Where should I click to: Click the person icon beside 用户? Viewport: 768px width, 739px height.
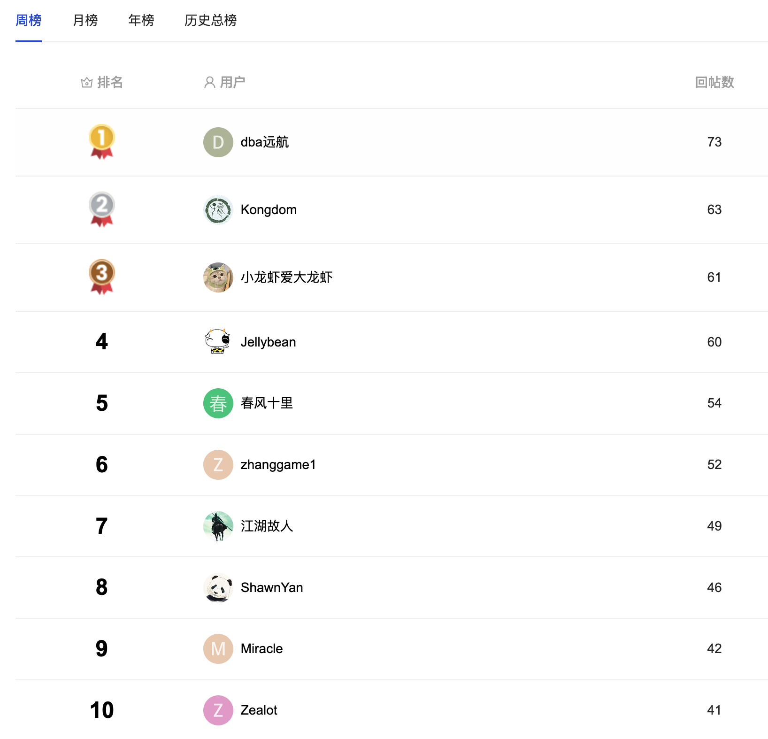[210, 83]
